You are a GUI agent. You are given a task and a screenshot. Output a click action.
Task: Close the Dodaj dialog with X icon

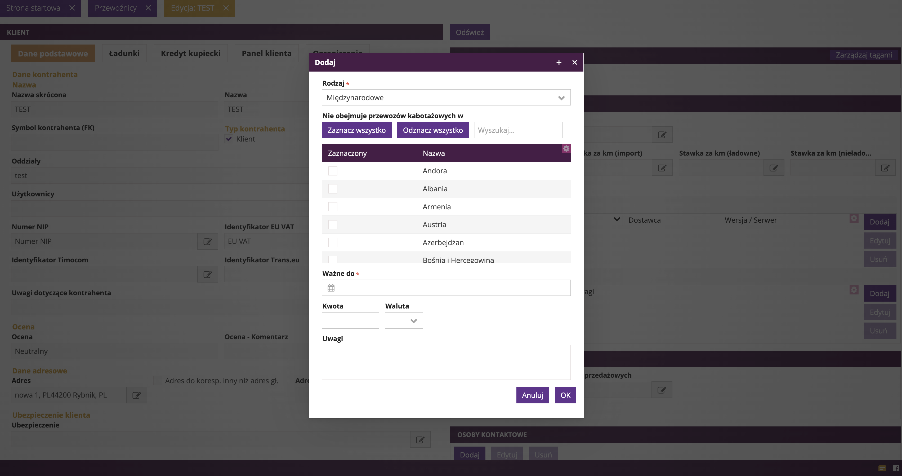[575, 62]
